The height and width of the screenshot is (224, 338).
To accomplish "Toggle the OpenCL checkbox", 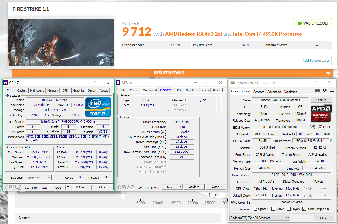I will click(x=256, y=209).
